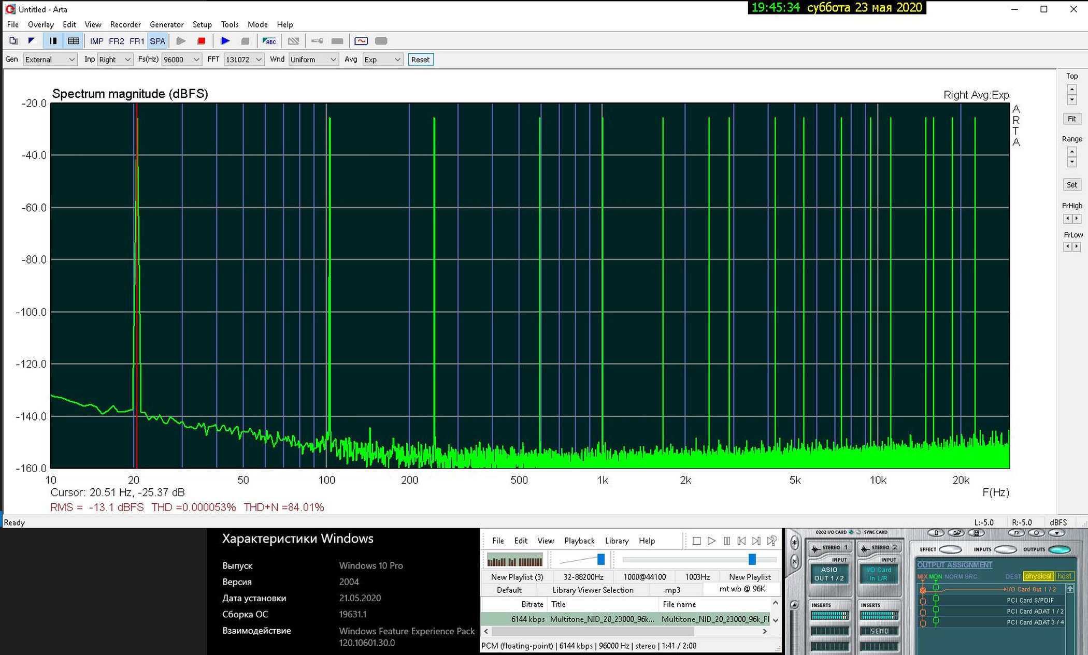The height and width of the screenshot is (655, 1088).
Task: Open the Avg dropdown showing Exp
Action: (382, 60)
